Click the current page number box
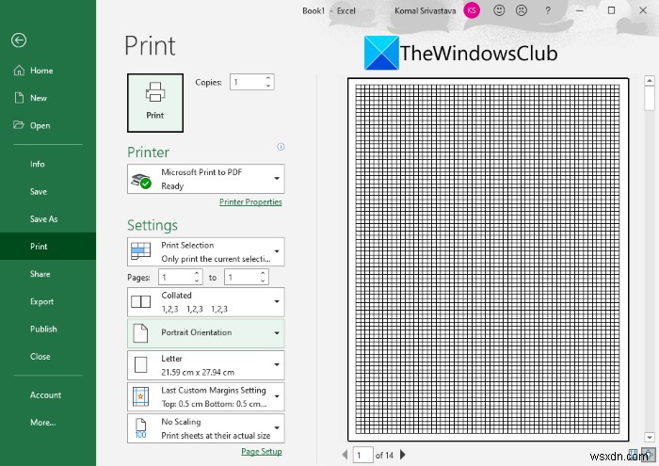Viewport: 659px width, 466px height. [x=362, y=455]
